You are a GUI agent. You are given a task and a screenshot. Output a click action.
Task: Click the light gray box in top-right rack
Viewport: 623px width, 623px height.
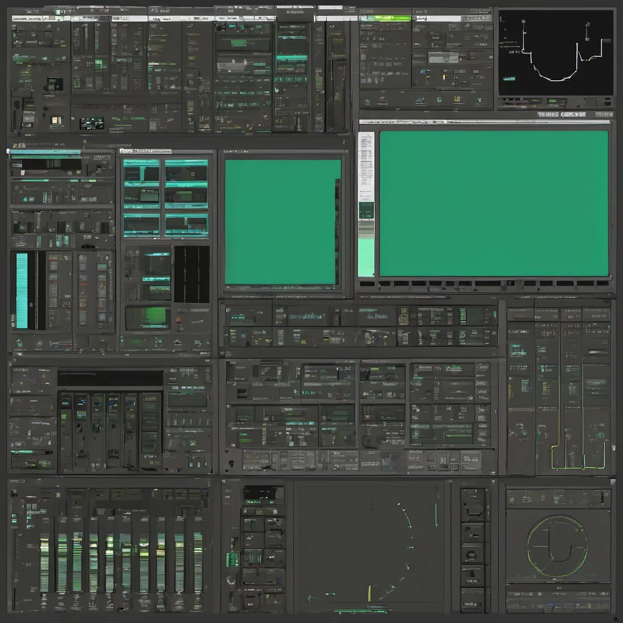click(x=443, y=57)
